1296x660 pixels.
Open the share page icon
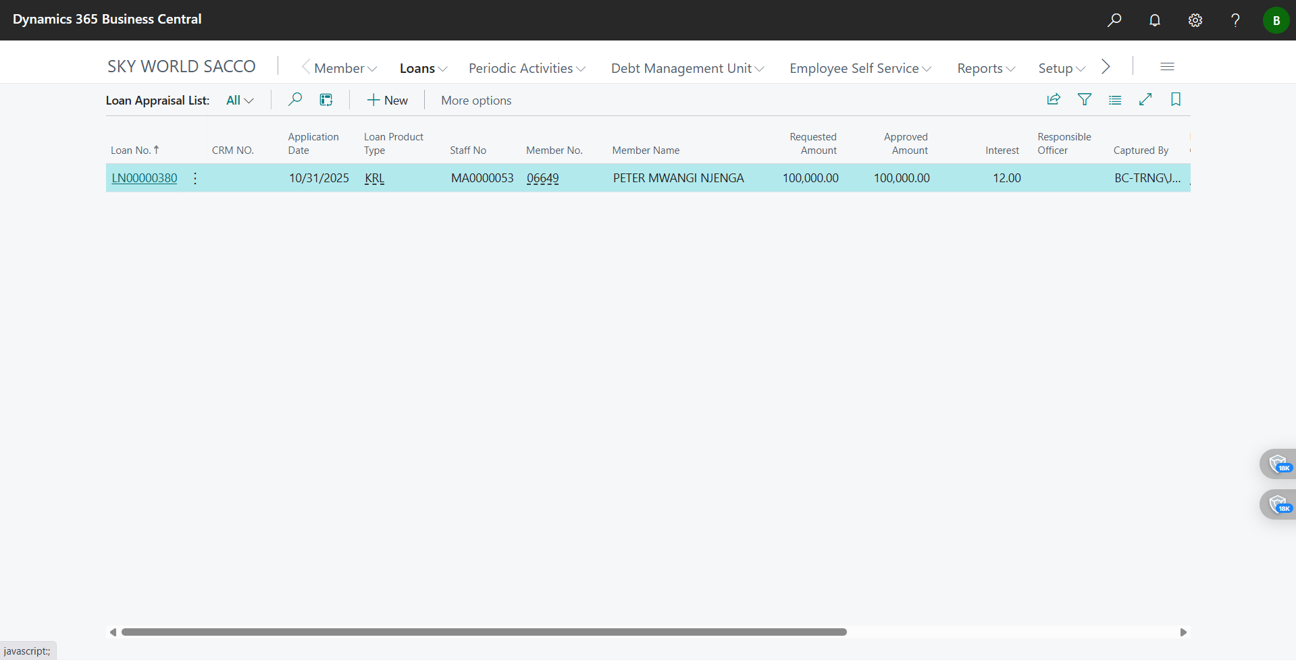pyautogui.click(x=1054, y=99)
